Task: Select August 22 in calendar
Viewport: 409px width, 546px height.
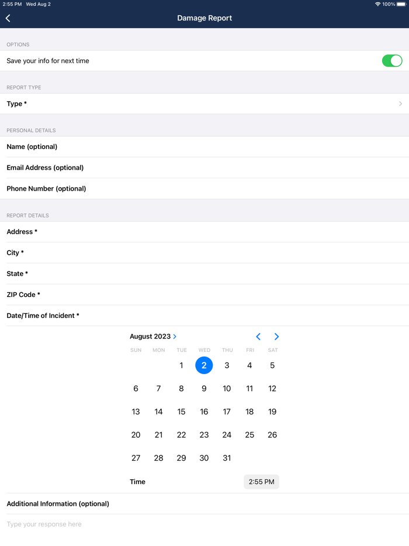Action: tap(181, 435)
